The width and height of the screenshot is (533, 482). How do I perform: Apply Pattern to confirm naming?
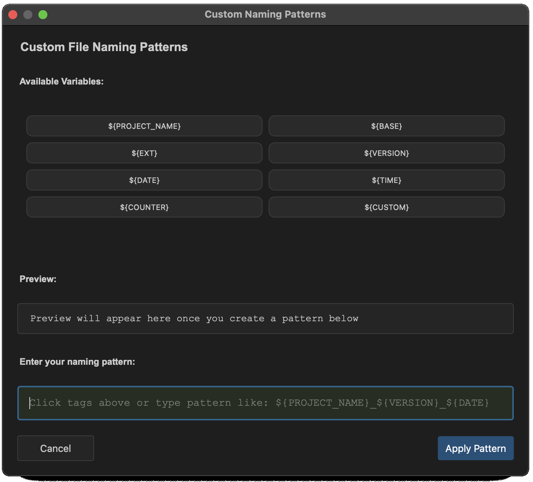click(475, 448)
